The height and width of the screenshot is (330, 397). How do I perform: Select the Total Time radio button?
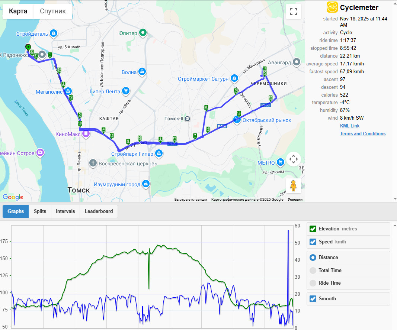(x=313, y=270)
